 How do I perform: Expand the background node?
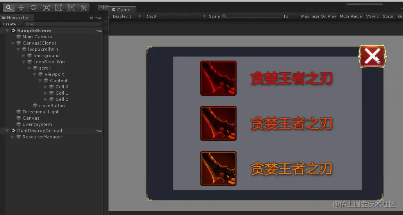(x=24, y=56)
